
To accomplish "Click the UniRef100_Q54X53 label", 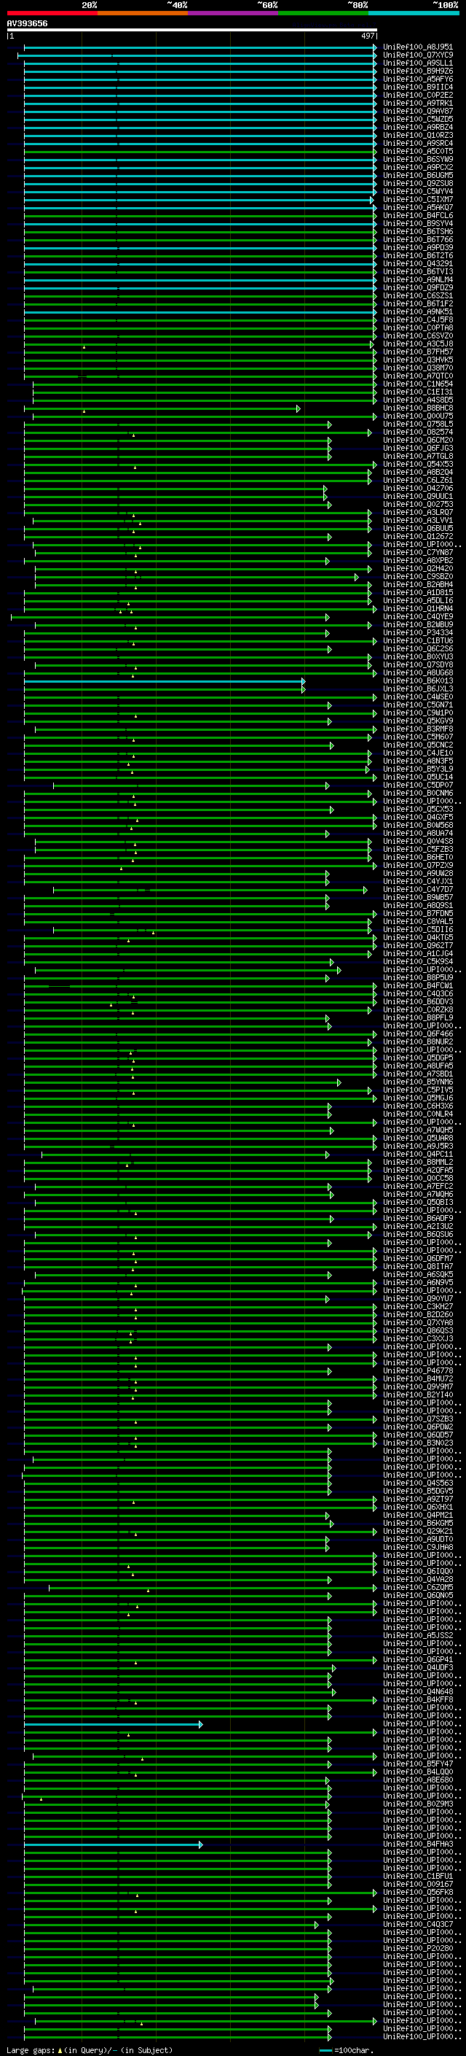I will (417, 465).
